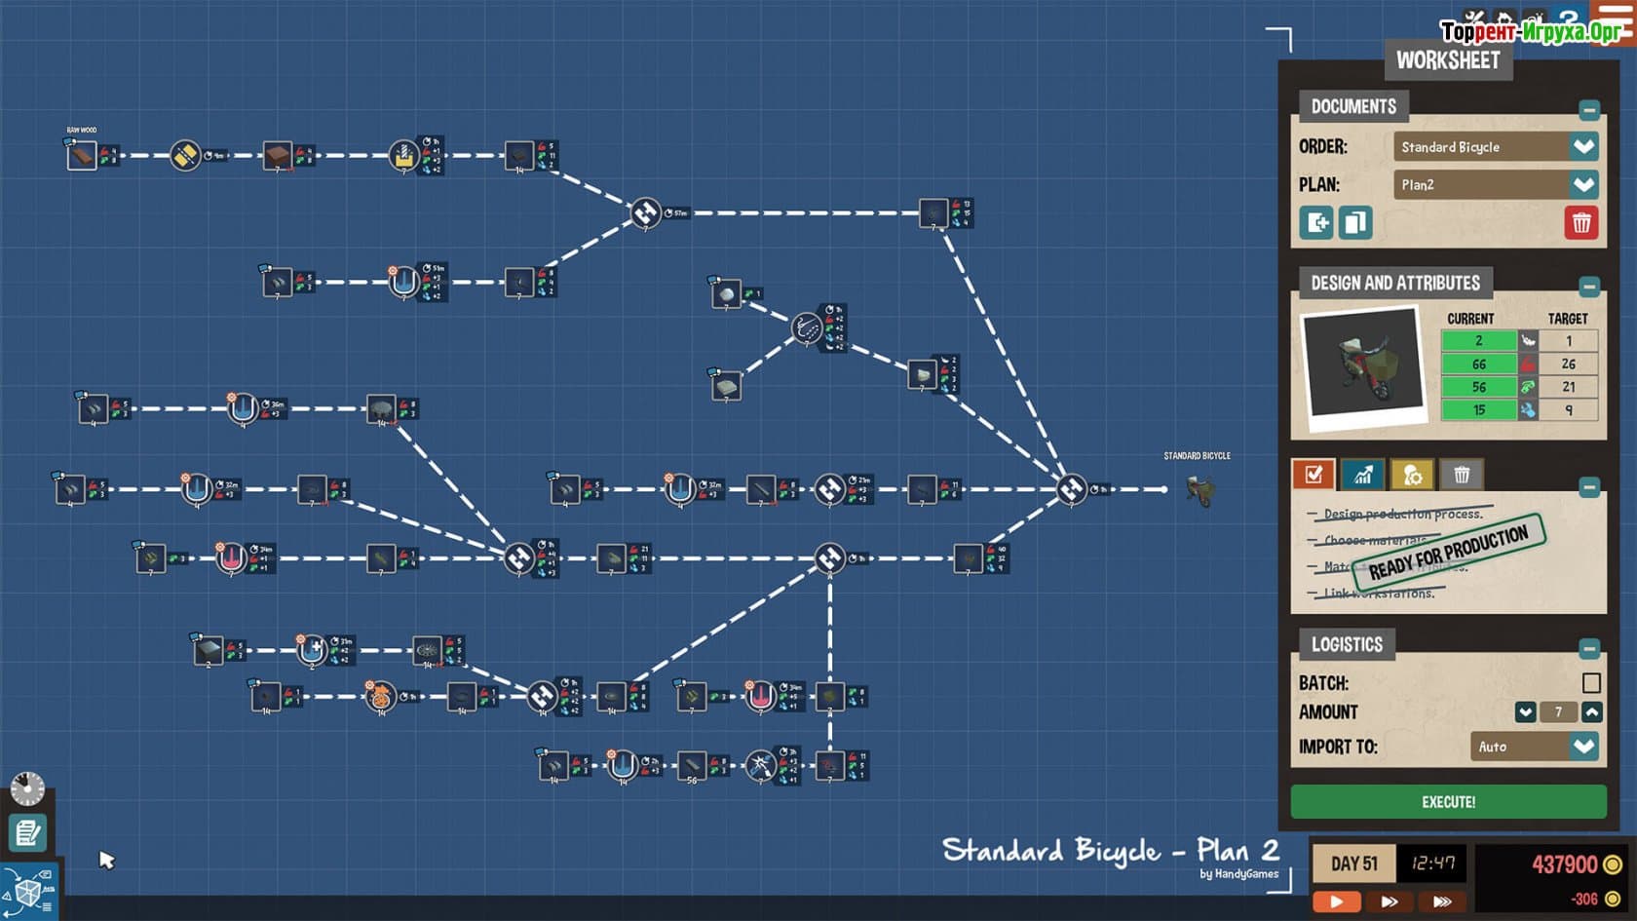
Task: Switch to the checklist tab
Action: pos(1313,475)
